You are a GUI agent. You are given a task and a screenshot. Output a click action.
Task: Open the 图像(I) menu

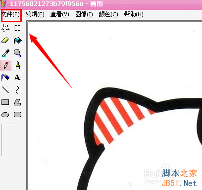pyautogui.click(x=84, y=14)
